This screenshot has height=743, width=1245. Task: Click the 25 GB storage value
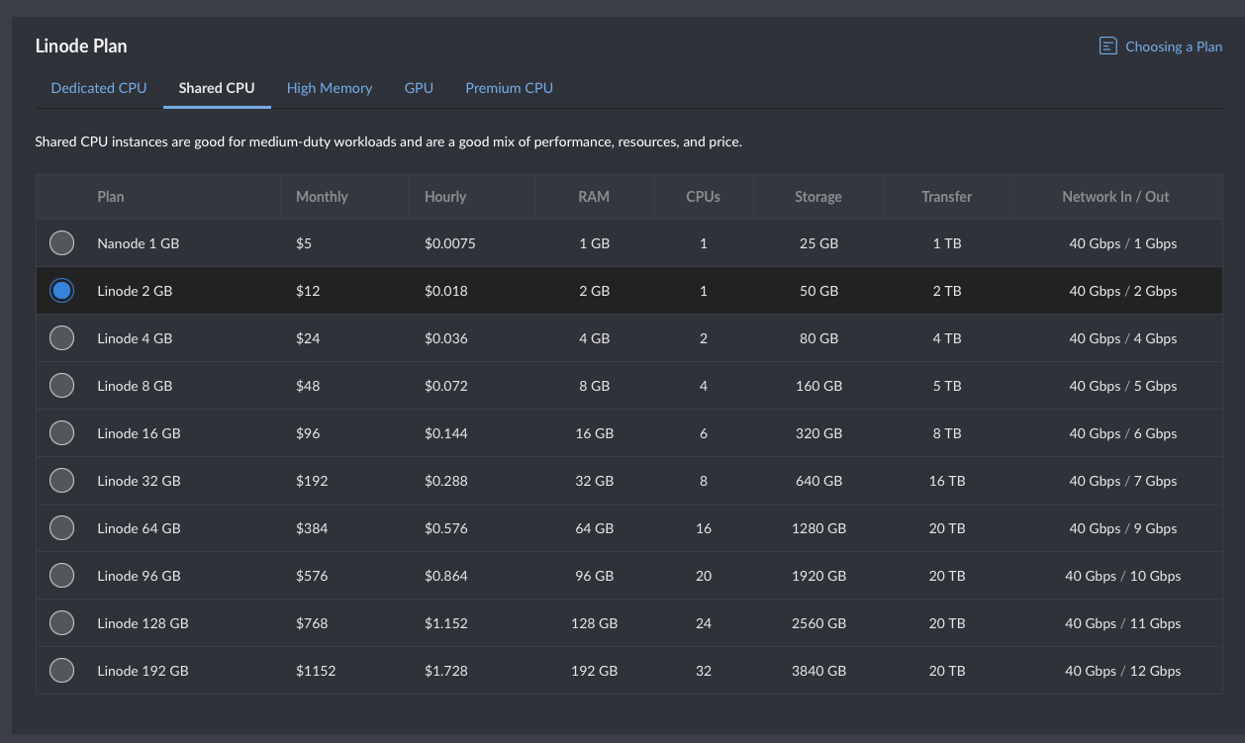(x=818, y=243)
